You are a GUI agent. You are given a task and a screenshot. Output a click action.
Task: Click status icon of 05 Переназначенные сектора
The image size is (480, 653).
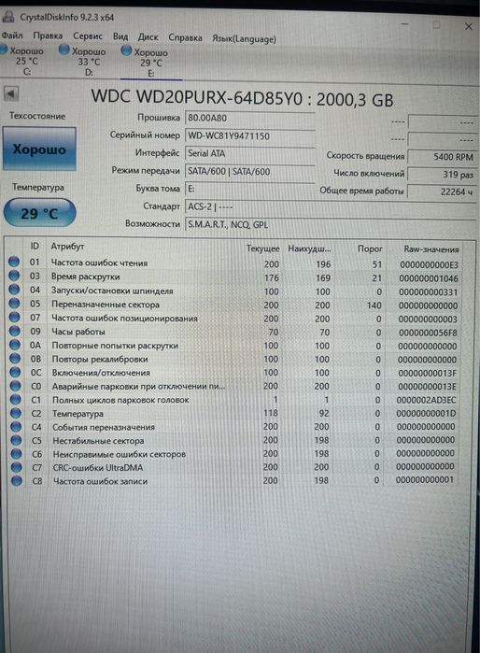[14, 303]
